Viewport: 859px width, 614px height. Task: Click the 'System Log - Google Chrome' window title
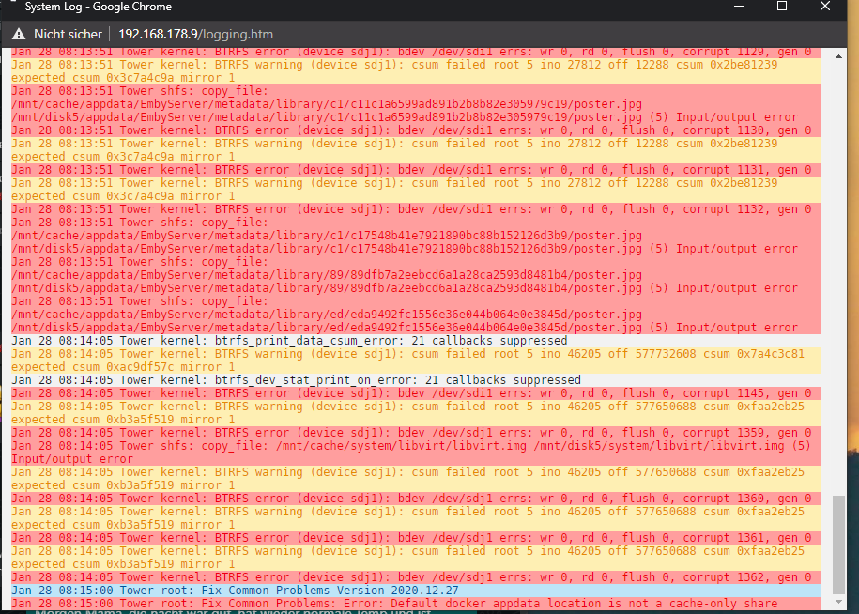98,7
